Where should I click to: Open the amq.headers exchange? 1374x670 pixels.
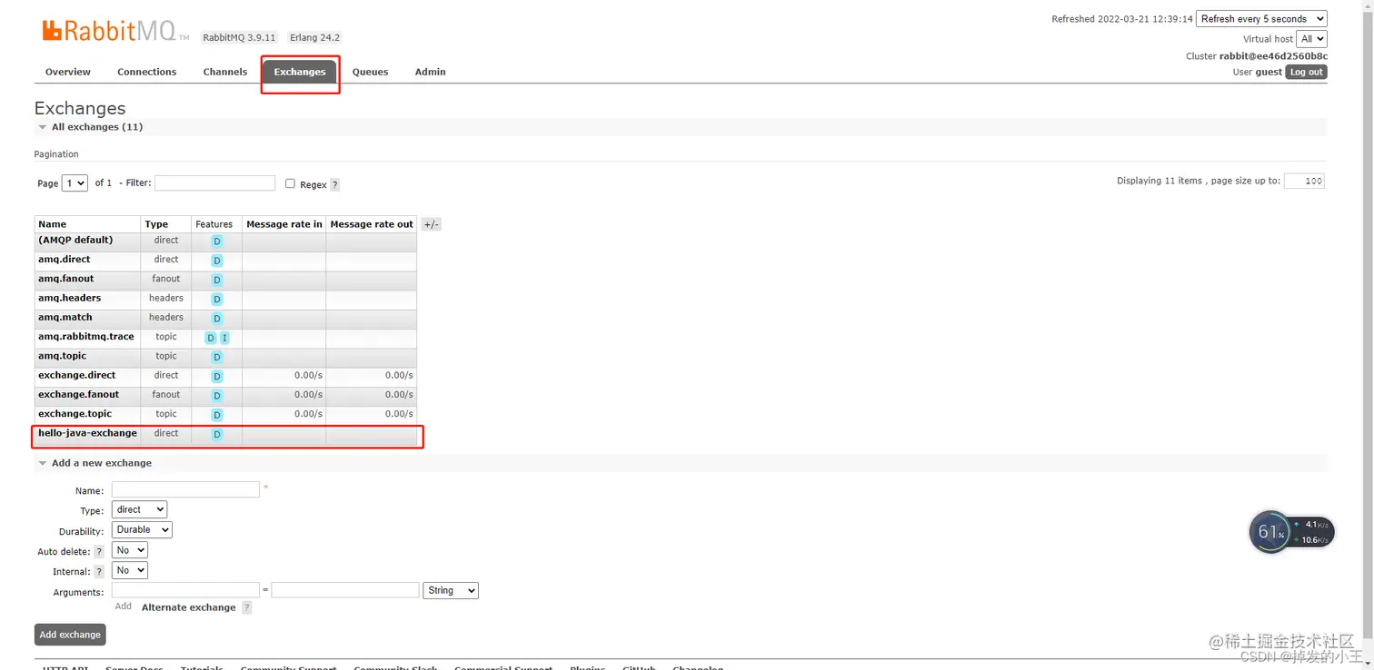[70, 298]
